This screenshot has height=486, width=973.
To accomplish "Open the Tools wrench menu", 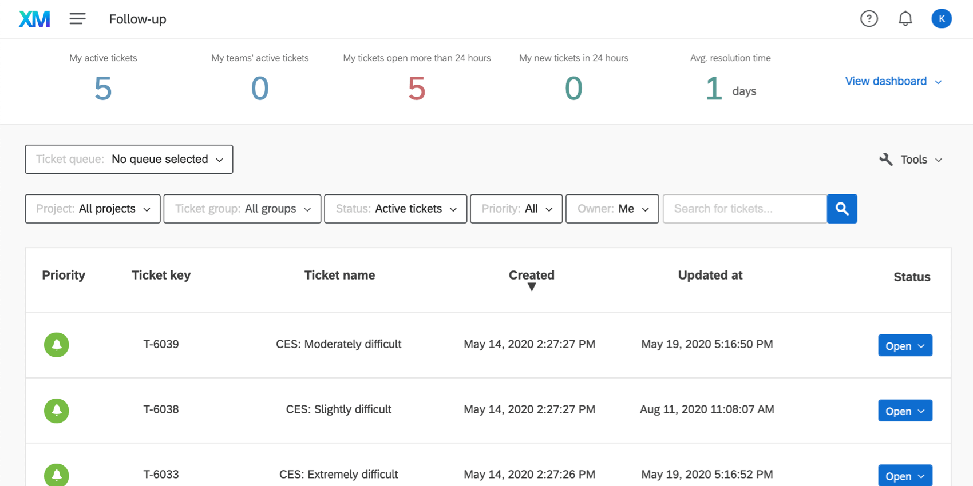I will pyautogui.click(x=911, y=160).
